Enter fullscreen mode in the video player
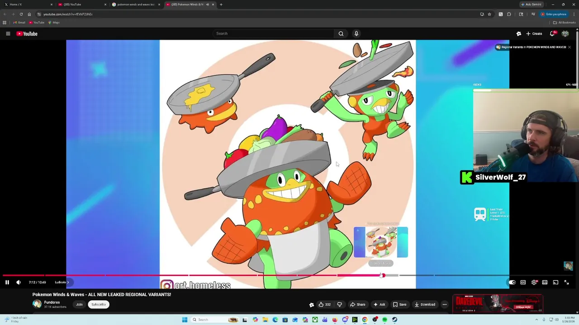This screenshot has width=579, height=325. 566,282
